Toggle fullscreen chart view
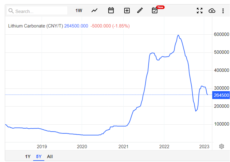The image size is (230, 162). pyautogui.click(x=200, y=11)
